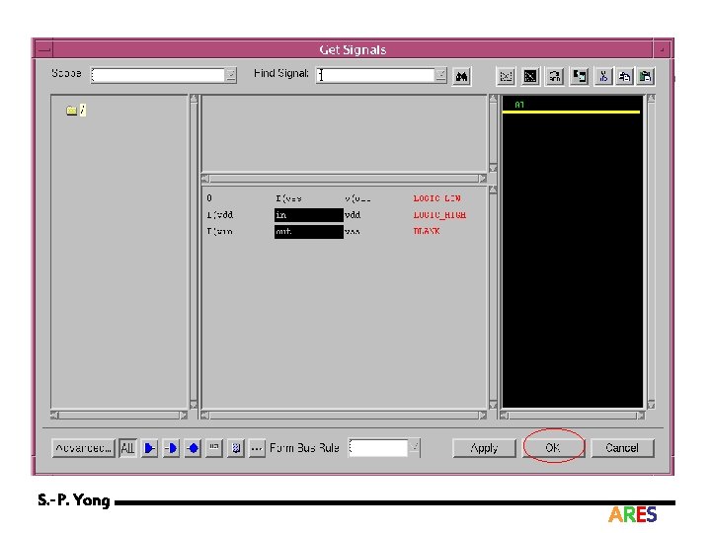Click the overlapping black squares toolbar icon

point(579,76)
